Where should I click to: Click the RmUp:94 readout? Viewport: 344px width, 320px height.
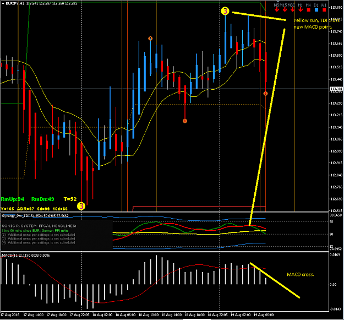pyautogui.click(x=13, y=199)
